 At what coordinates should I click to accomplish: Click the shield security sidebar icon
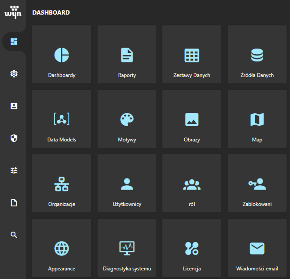[x=14, y=138]
